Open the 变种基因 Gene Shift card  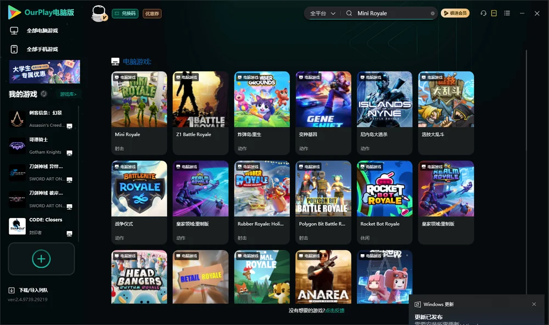click(323, 113)
